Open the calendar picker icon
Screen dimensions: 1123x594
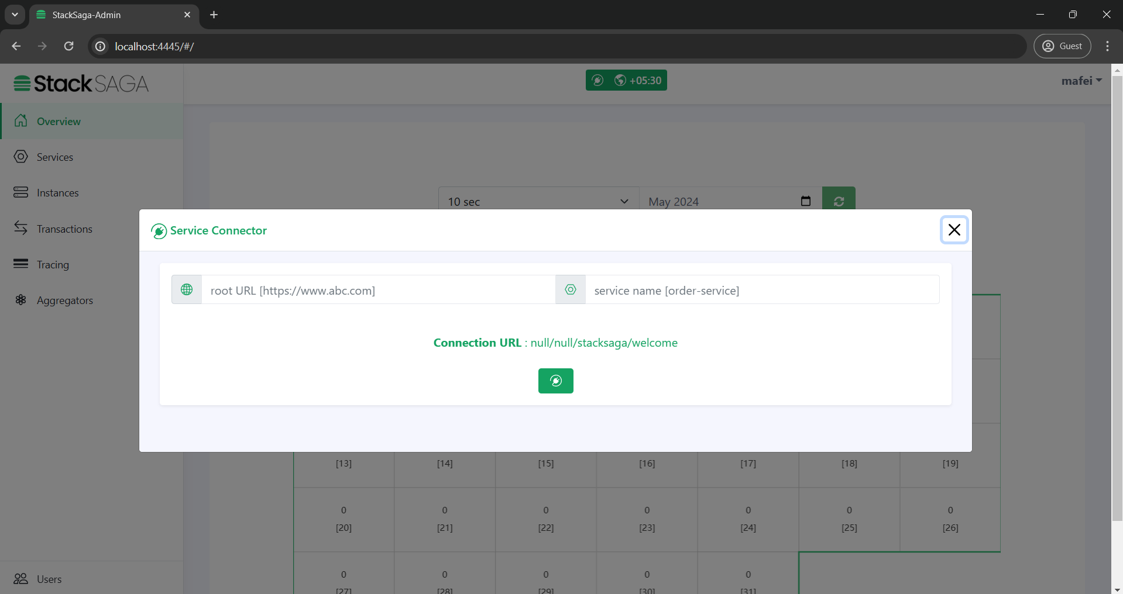coord(806,201)
